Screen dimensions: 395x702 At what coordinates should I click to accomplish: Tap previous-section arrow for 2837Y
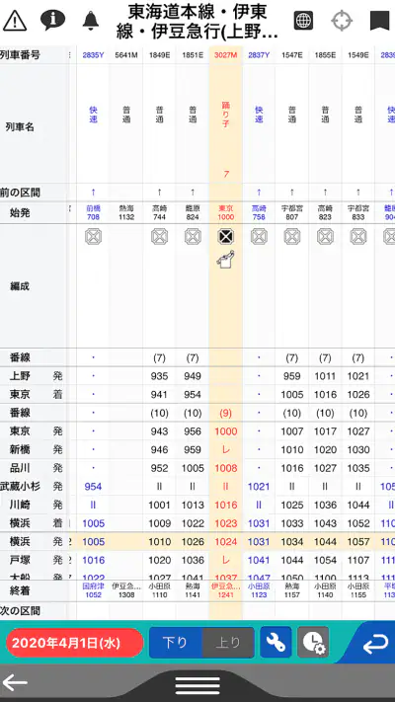coord(259,193)
